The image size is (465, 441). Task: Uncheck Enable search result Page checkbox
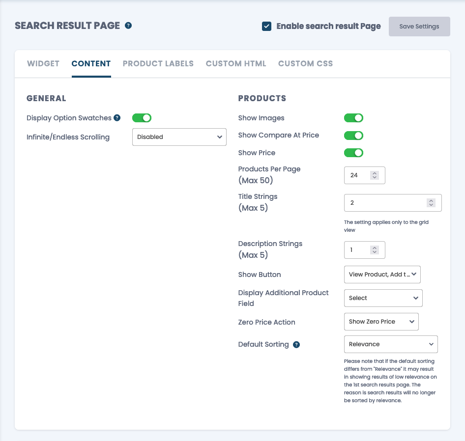pos(266,27)
